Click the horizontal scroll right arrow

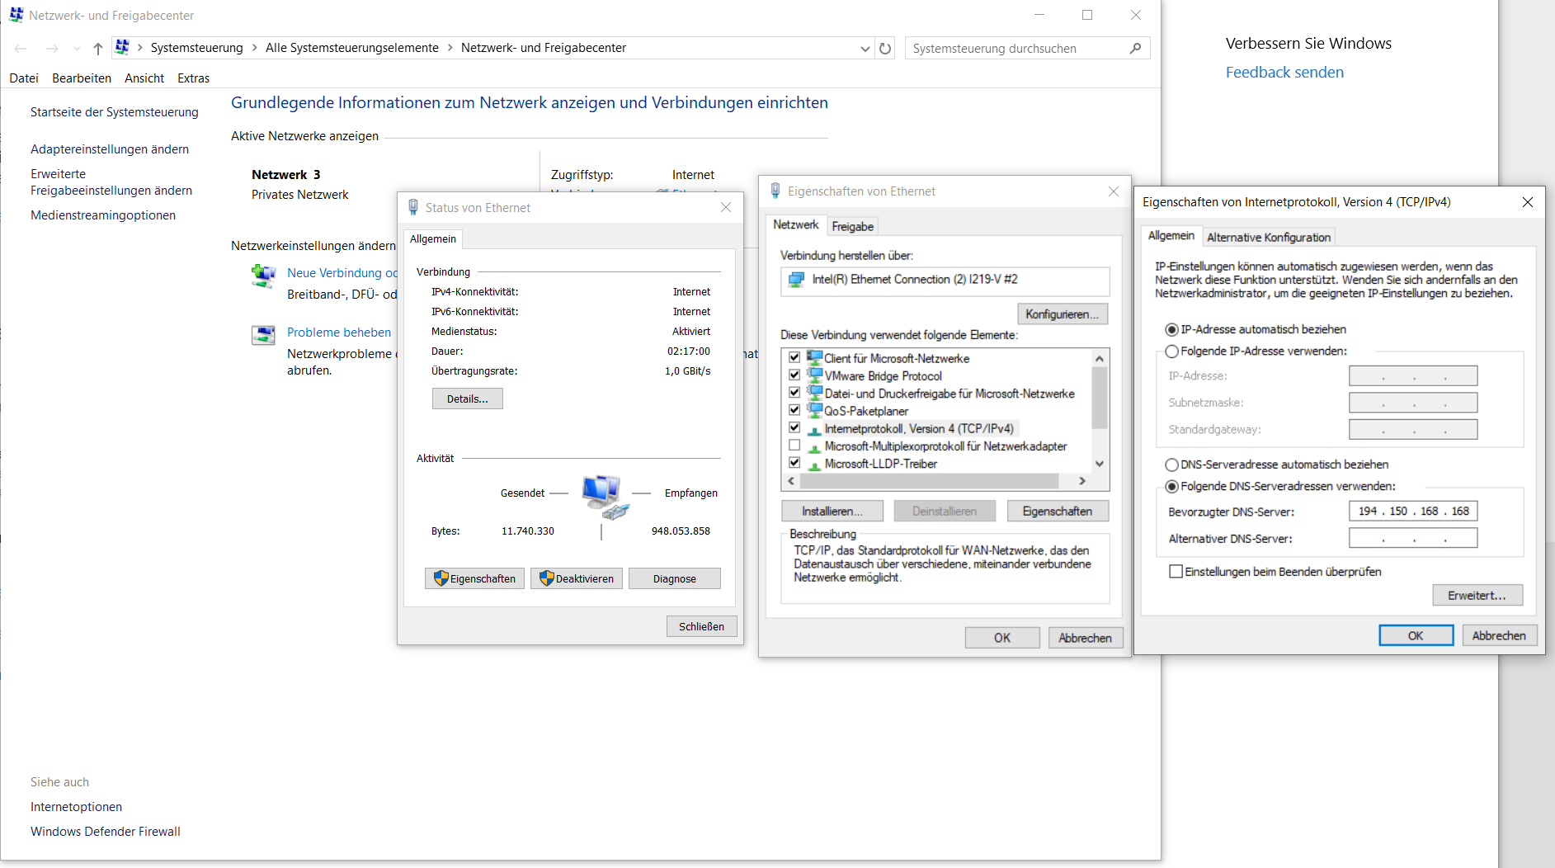click(x=1082, y=481)
